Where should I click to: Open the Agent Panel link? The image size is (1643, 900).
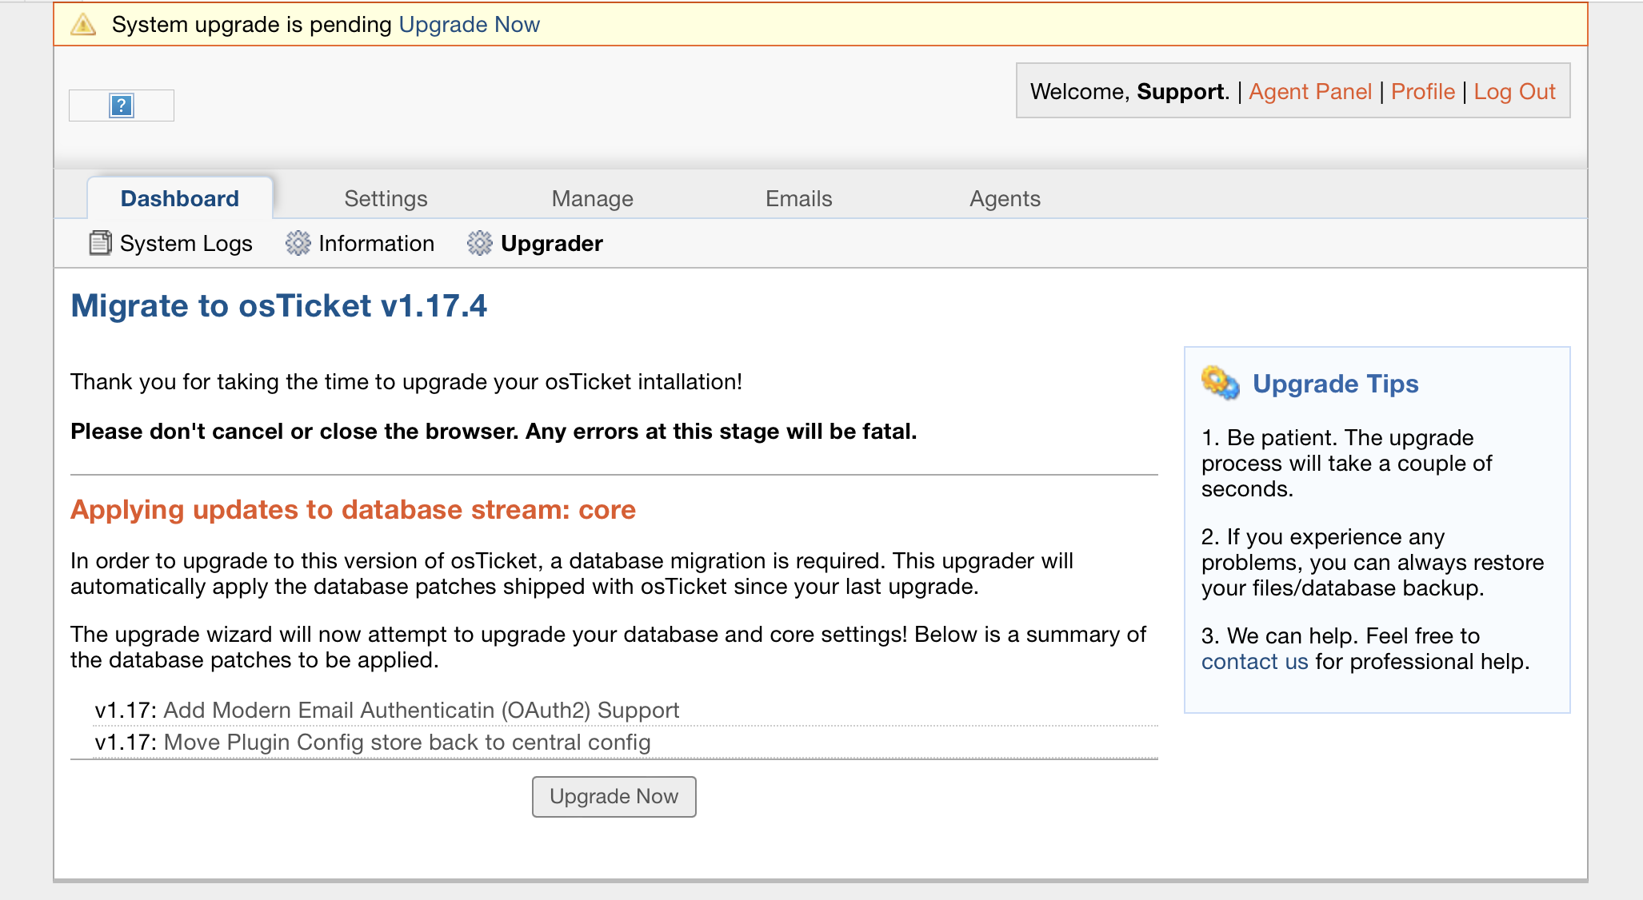1309,91
